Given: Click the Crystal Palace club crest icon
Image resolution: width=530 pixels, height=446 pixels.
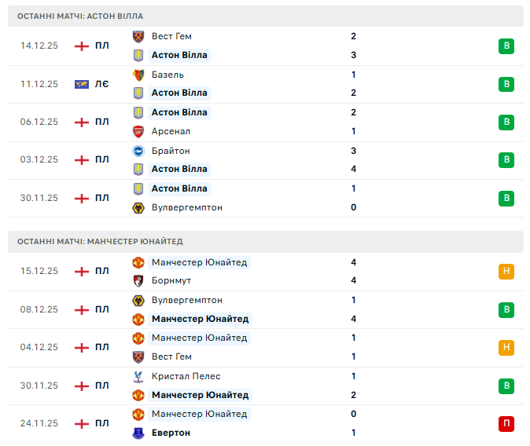Looking at the screenshot, I should point(138,376).
